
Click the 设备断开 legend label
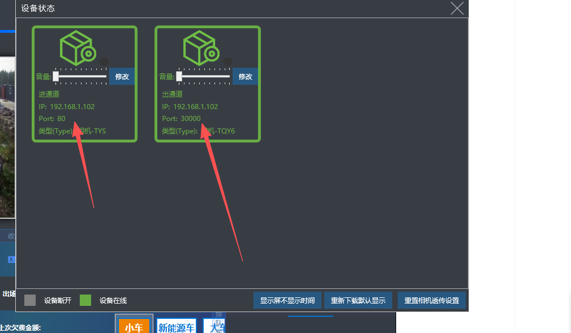click(58, 301)
